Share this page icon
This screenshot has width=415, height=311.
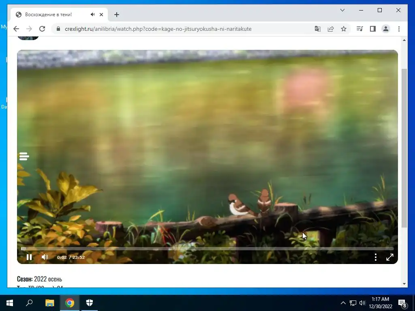point(331,29)
